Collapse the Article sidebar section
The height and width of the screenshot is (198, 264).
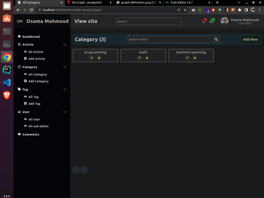[x=65, y=44]
